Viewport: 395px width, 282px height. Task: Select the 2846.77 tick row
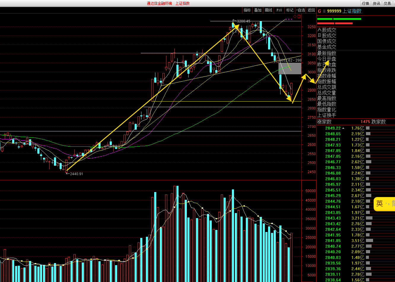point(356,162)
